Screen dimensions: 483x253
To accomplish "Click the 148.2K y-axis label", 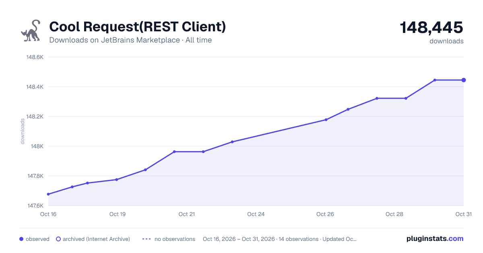I will coord(35,116).
